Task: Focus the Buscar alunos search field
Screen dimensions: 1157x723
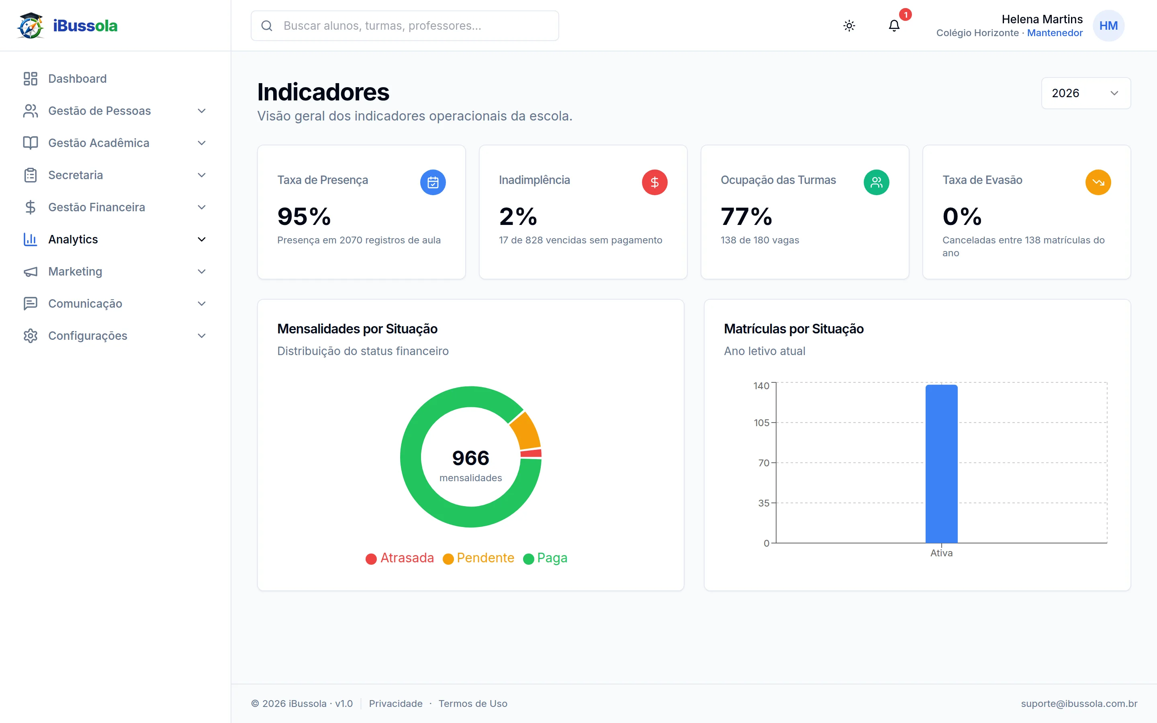Action: pos(405,26)
